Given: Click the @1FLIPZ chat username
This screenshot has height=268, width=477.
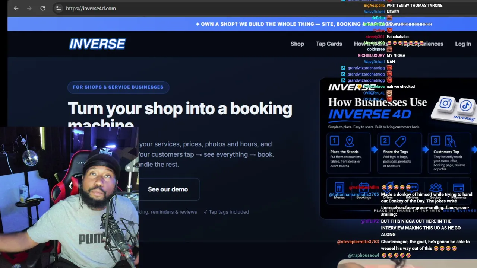Looking at the screenshot, I should (370, 221).
